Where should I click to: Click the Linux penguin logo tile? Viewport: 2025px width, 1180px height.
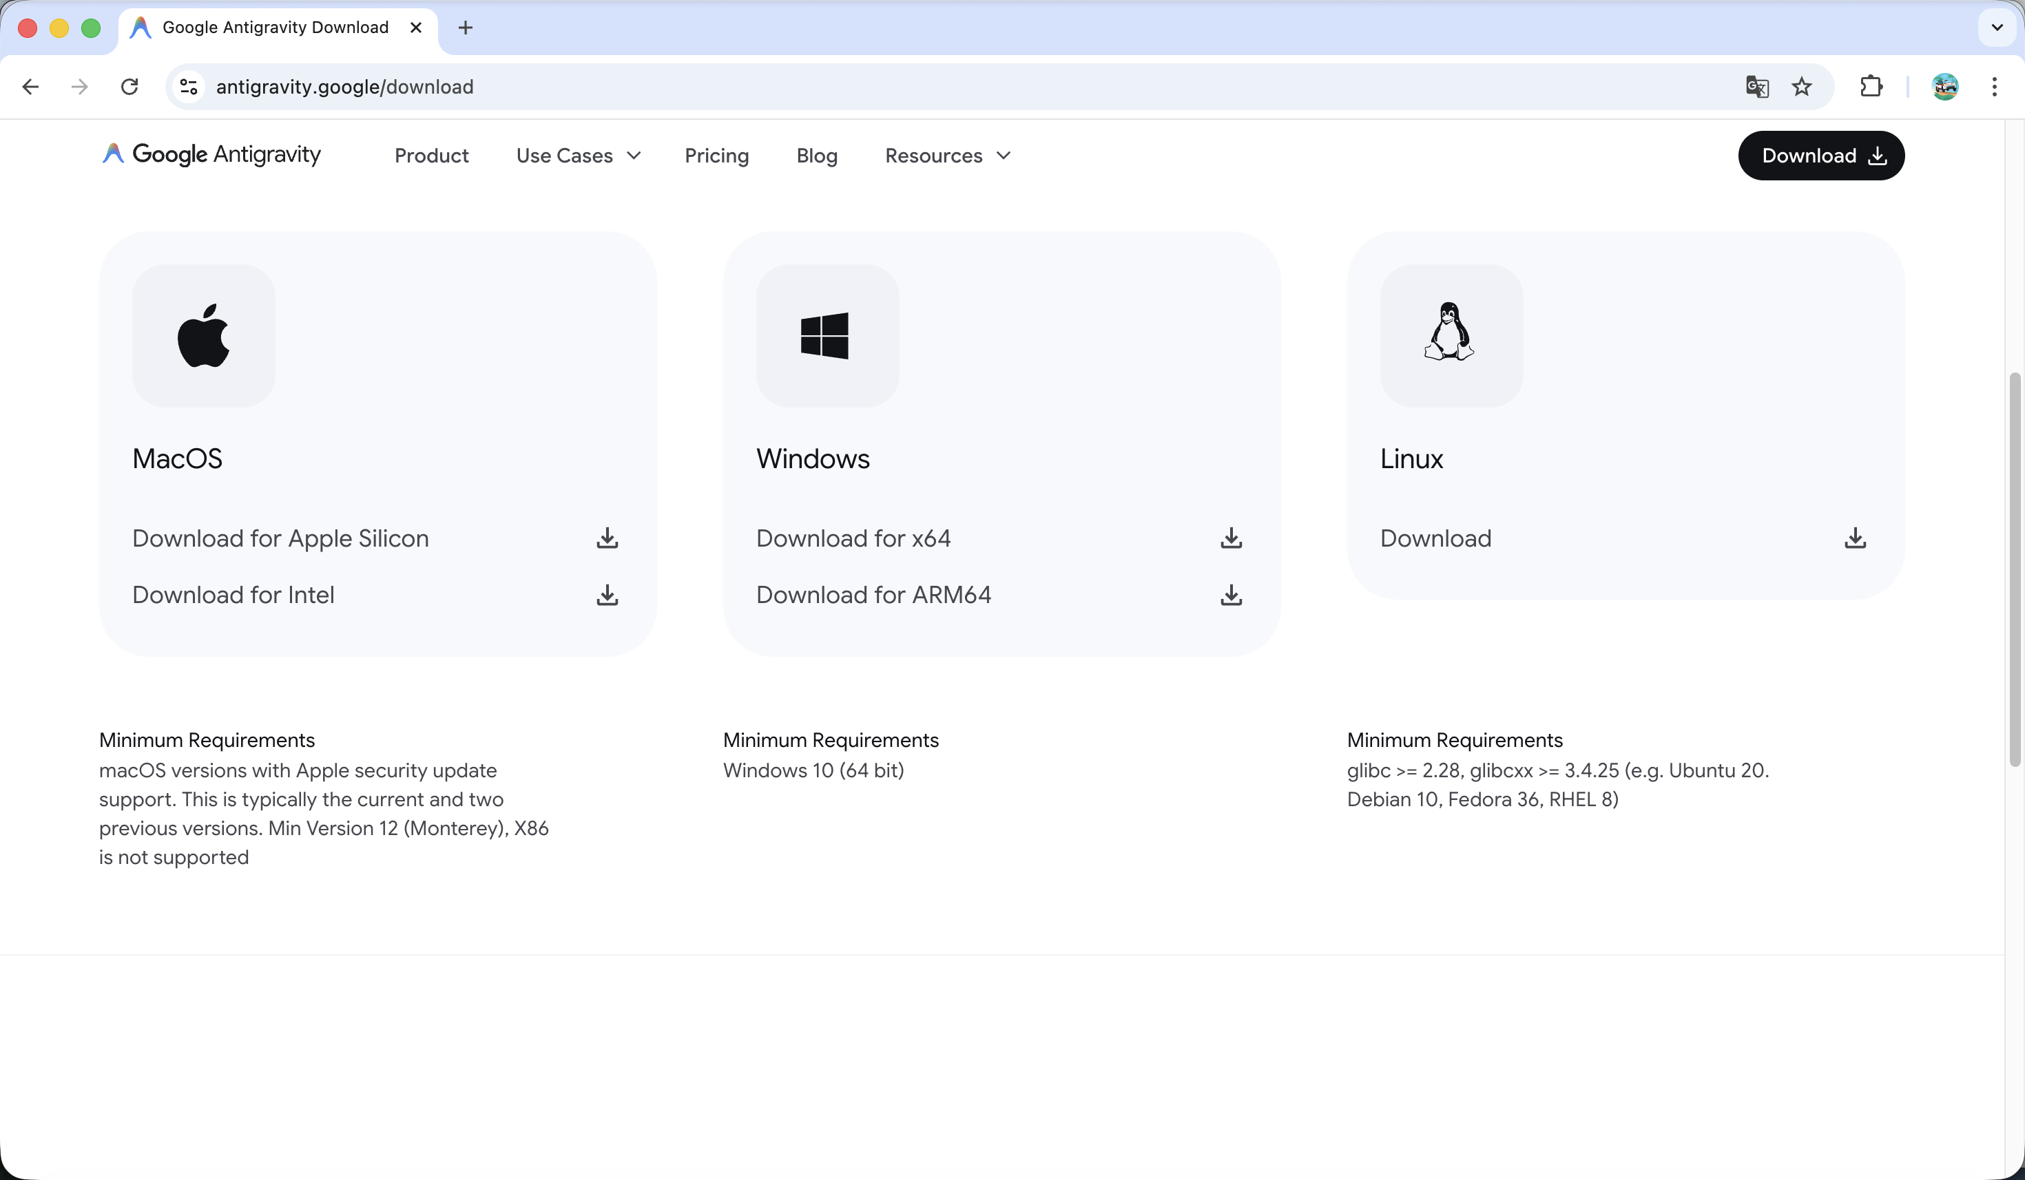point(1451,336)
